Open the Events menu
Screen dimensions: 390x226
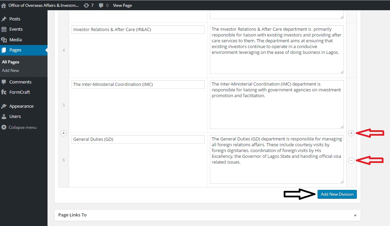[x=16, y=29]
